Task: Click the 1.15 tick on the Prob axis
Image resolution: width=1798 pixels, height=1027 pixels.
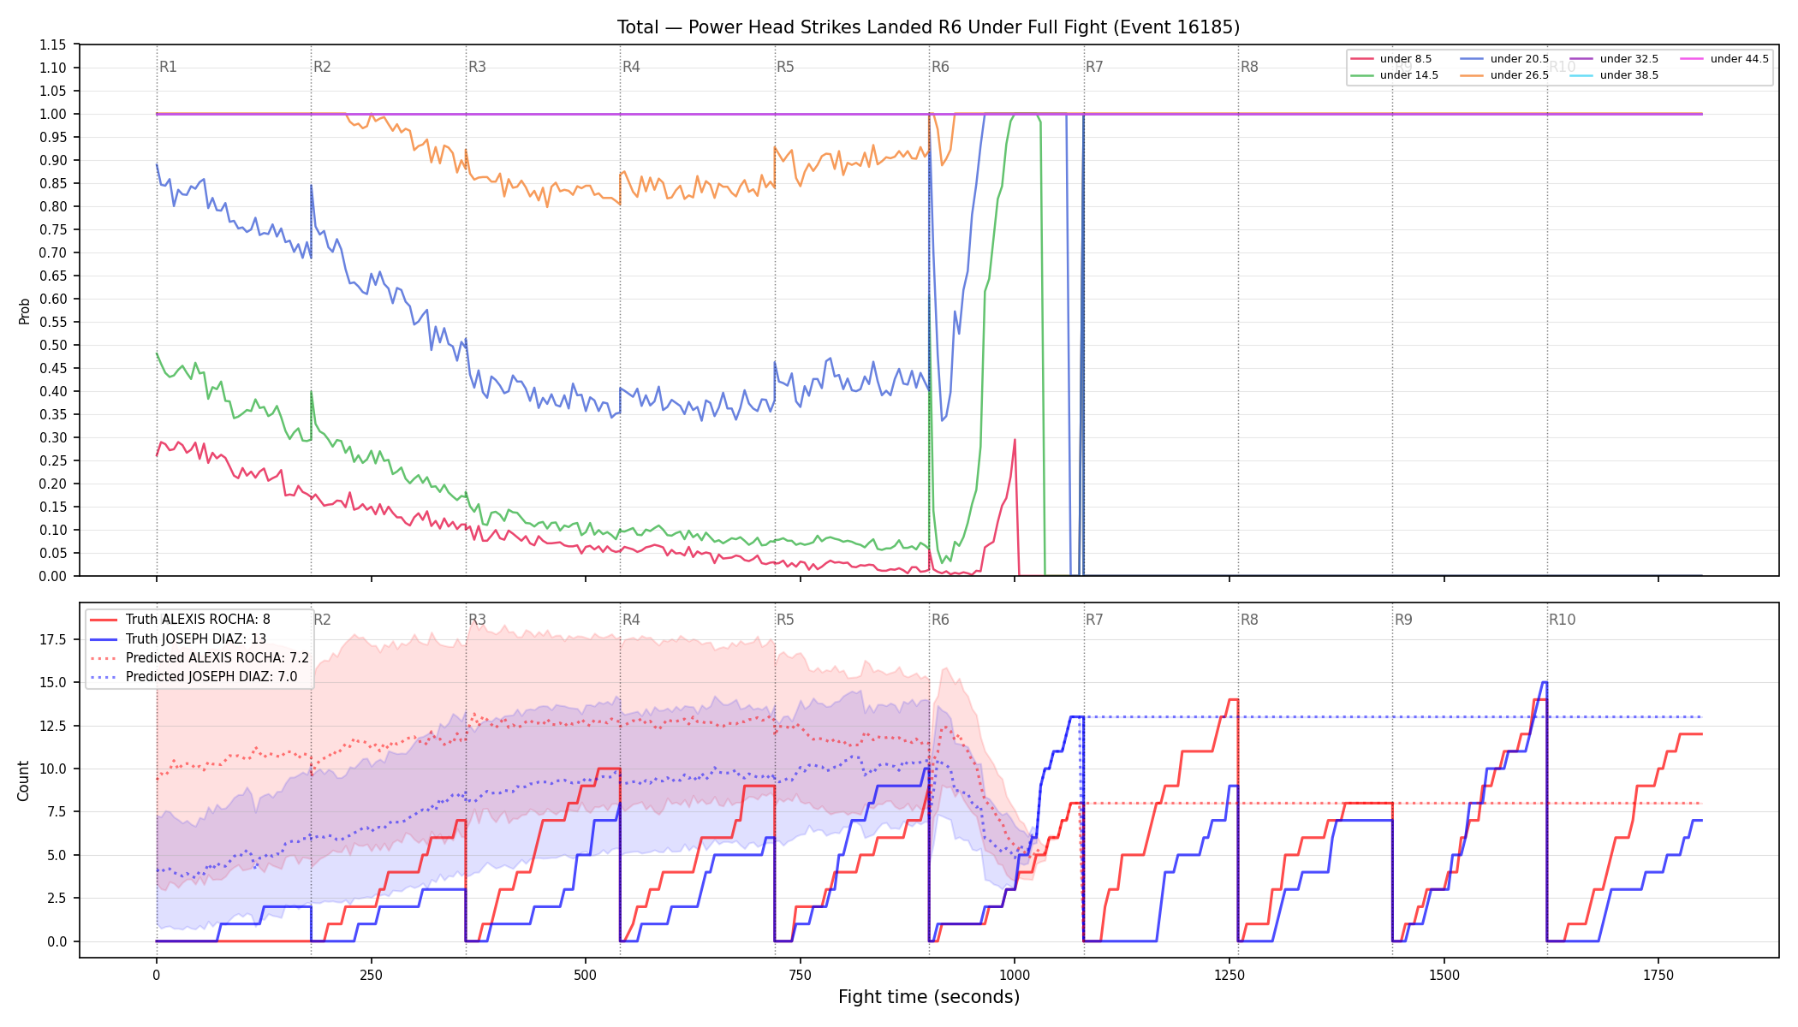Action: [x=53, y=45]
